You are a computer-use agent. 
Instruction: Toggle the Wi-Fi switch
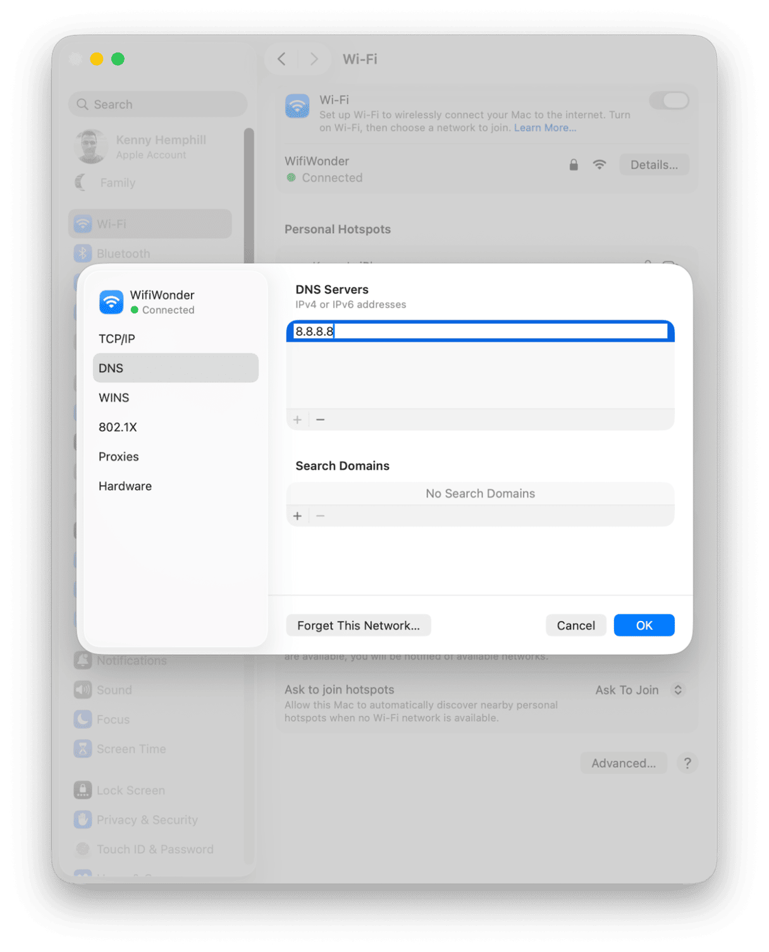[x=669, y=101]
